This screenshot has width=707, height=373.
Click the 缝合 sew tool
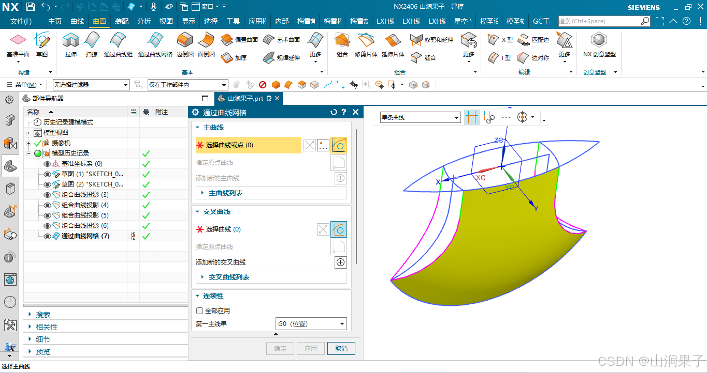[x=424, y=58]
